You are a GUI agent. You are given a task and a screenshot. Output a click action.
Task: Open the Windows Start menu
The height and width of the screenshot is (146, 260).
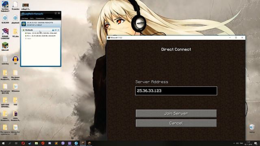[x=3, y=143]
